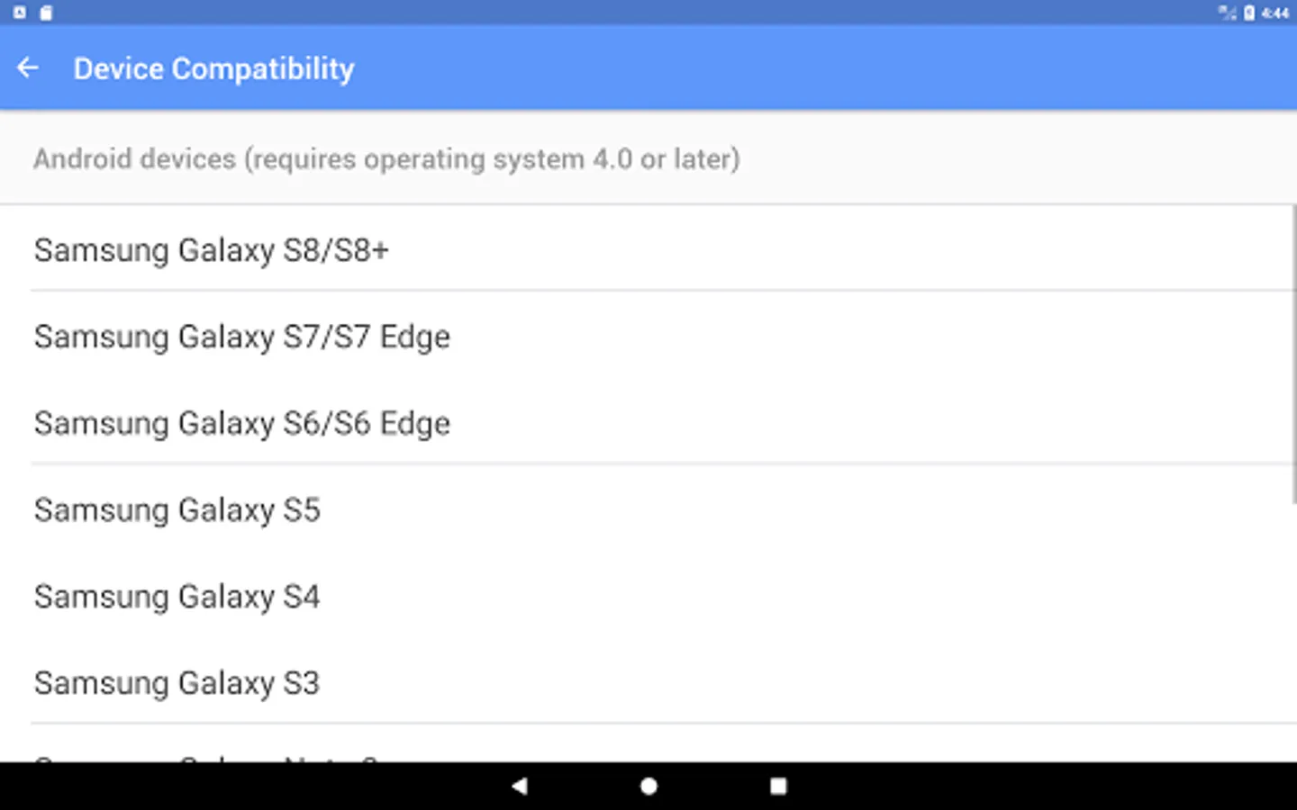This screenshot has height=810, width=1297.
Task: Tap the battery icon in status bar
Action: (x=1249, y=13)
